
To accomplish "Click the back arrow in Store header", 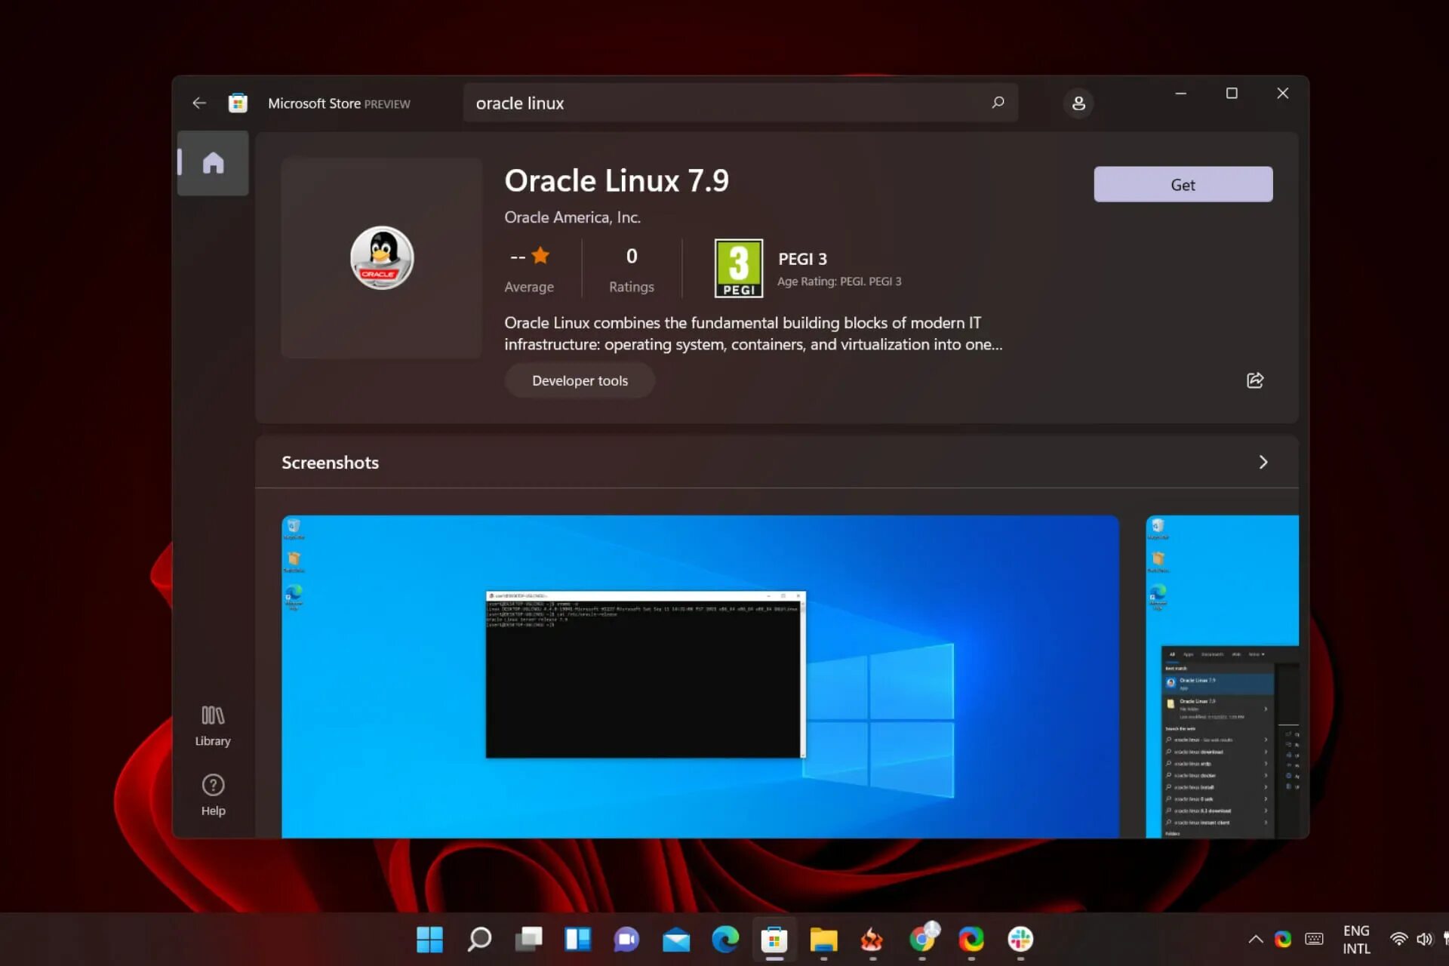I will (199, 103).
